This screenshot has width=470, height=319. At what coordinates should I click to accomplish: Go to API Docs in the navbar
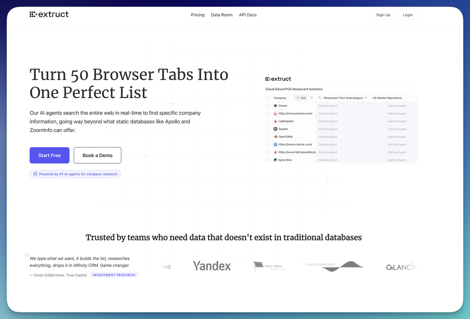[x=247, y=15]
